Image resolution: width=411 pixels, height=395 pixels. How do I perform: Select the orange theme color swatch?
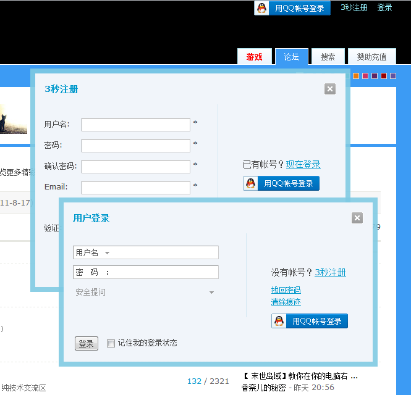point(356,76)
